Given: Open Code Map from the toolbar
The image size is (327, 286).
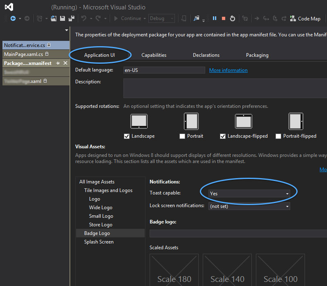Looking at the screenshot, I should (305, 18).
